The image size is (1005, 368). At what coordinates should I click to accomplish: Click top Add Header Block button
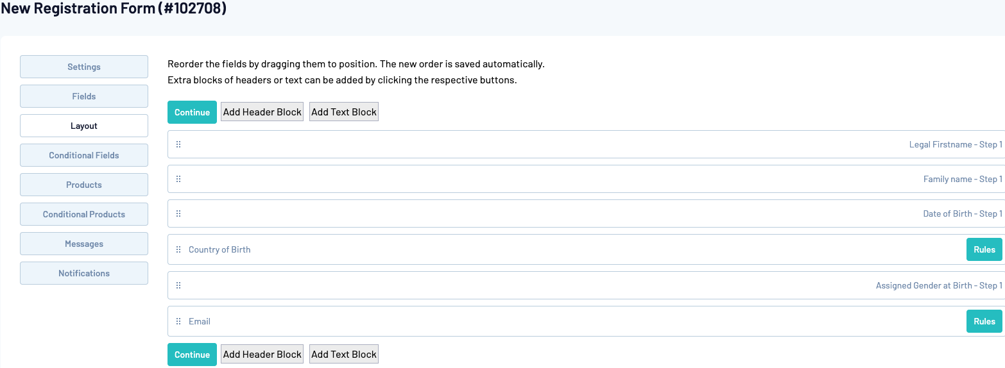pos(262,112)
